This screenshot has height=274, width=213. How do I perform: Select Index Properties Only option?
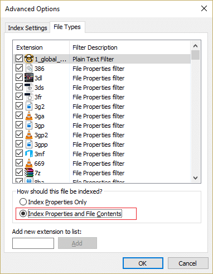pyautogui.click(x=53, y=202)
